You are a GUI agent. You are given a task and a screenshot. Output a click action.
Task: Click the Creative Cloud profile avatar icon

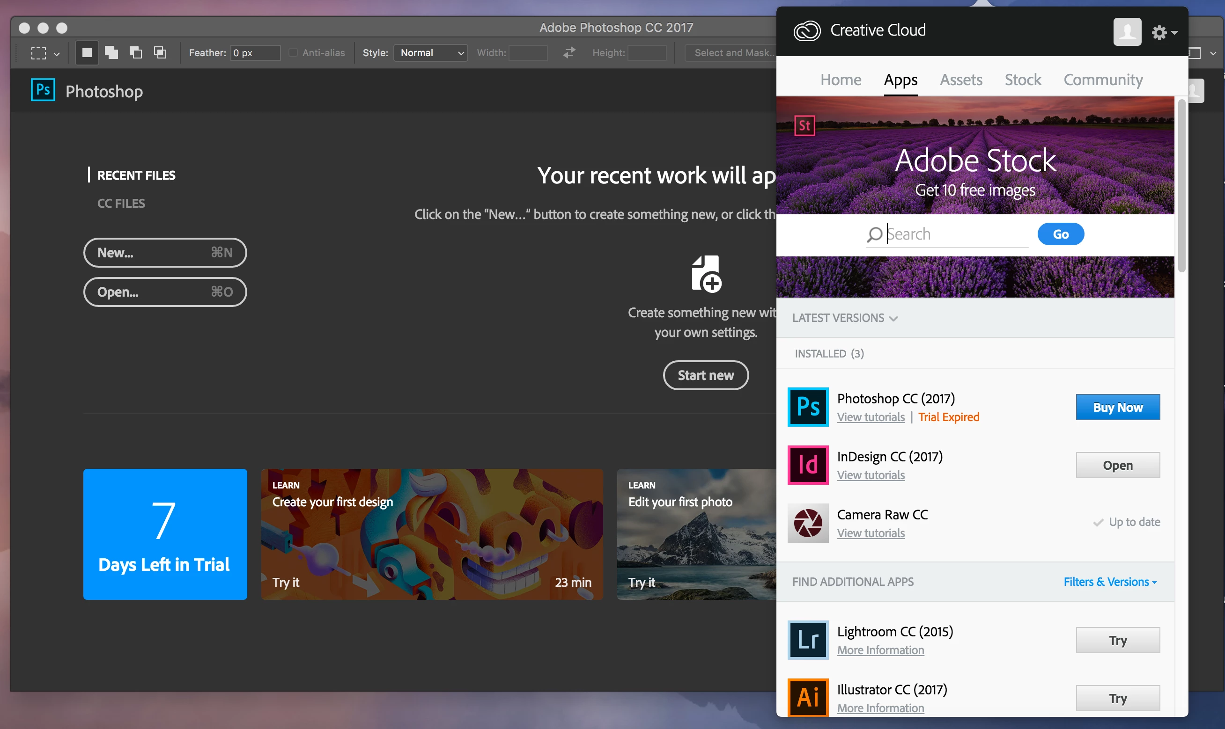point(1127,32)
